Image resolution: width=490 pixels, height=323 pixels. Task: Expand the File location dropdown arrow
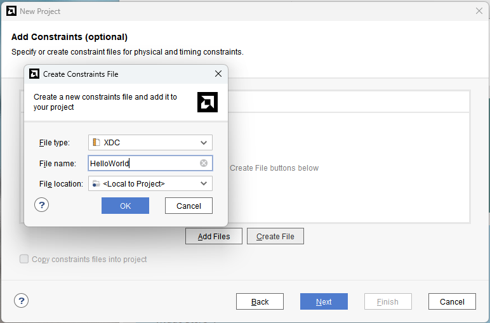[204, 183]
